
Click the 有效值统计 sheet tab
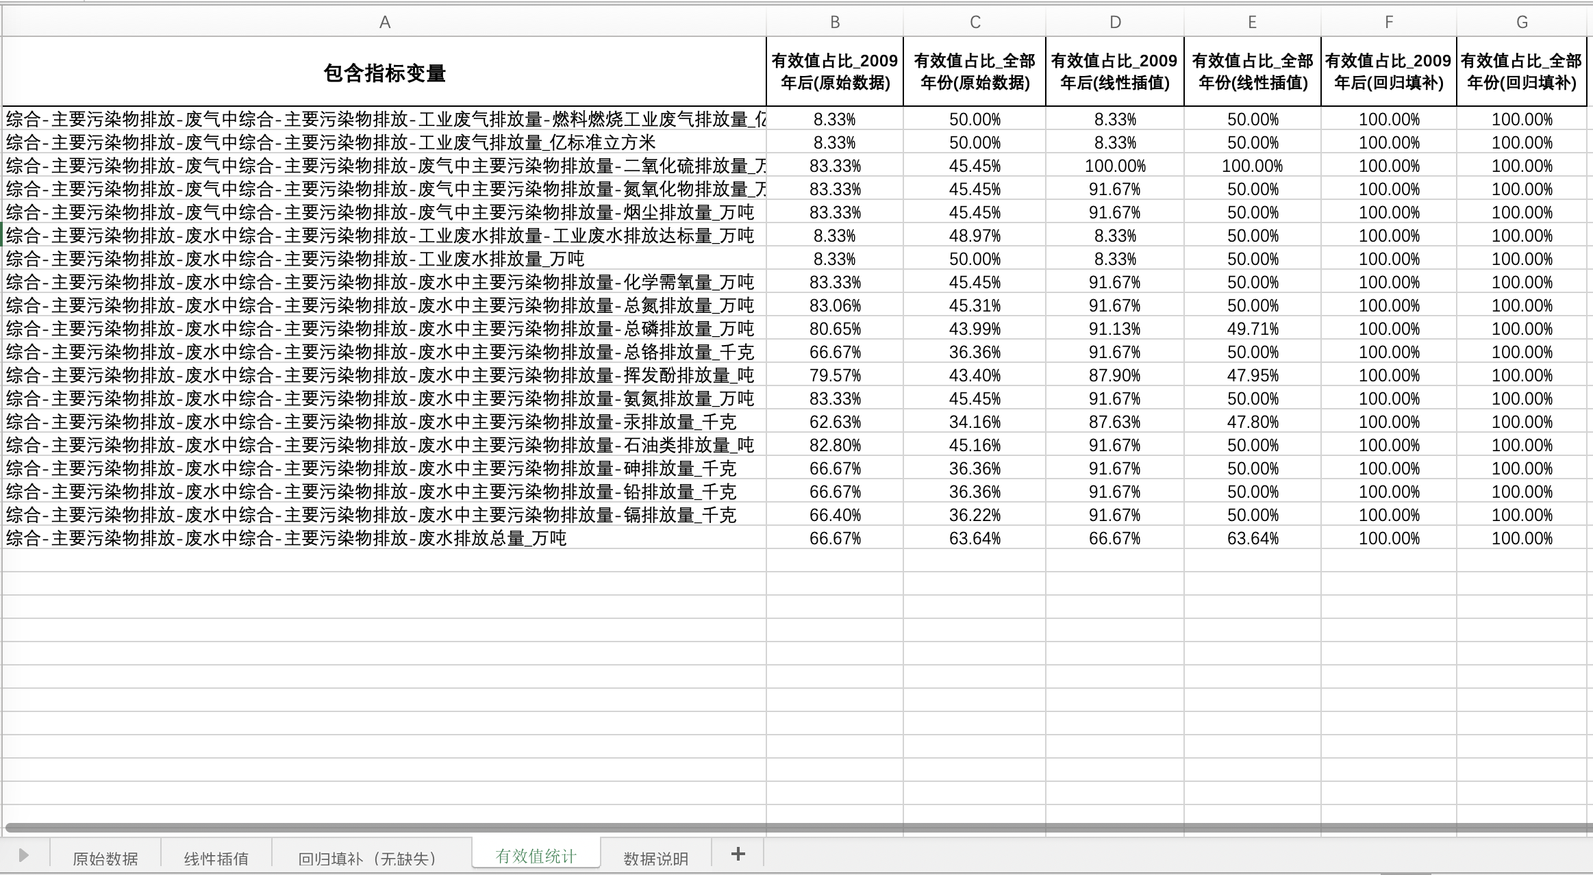536,856
